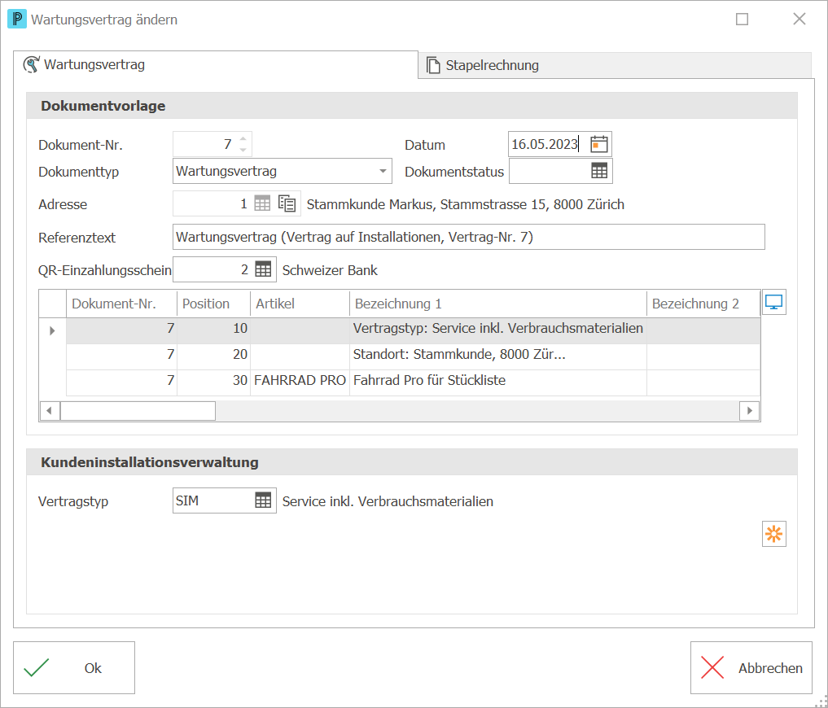Open the calendar picker for Datum
The image size is (828, 708).
pos(599,144)
